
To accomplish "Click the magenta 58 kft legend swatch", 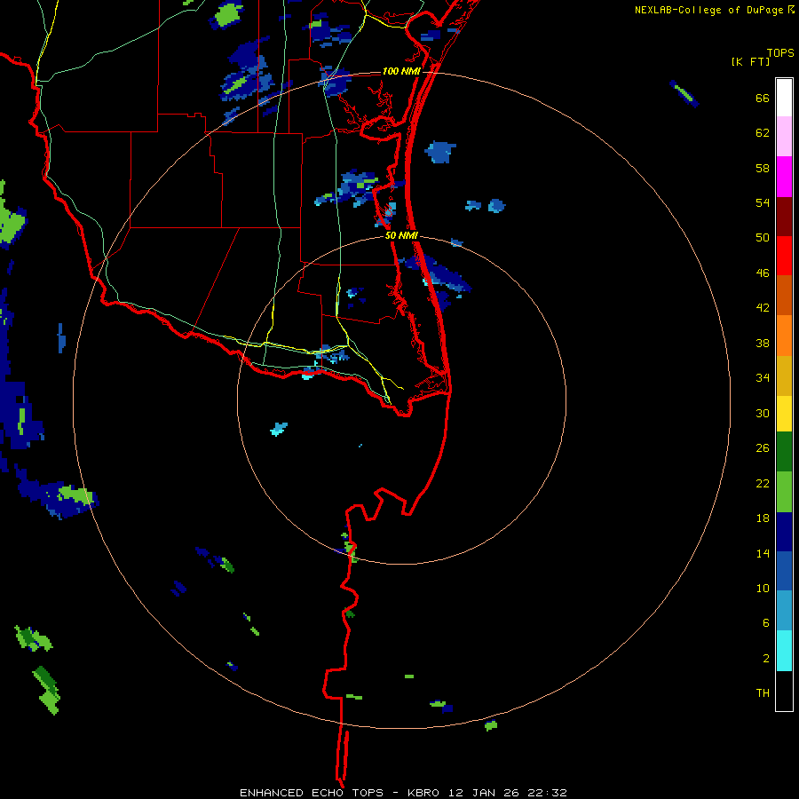I will (784, 177).
